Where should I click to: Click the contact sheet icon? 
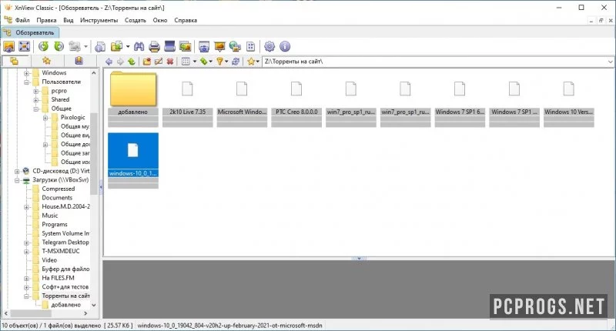point(251,47)
